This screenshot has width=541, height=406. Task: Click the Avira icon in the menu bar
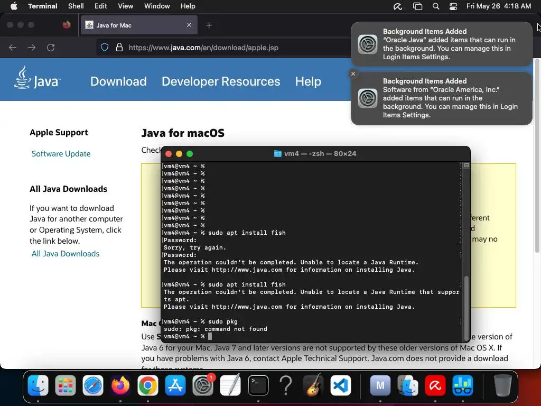(x=398, y=6)
